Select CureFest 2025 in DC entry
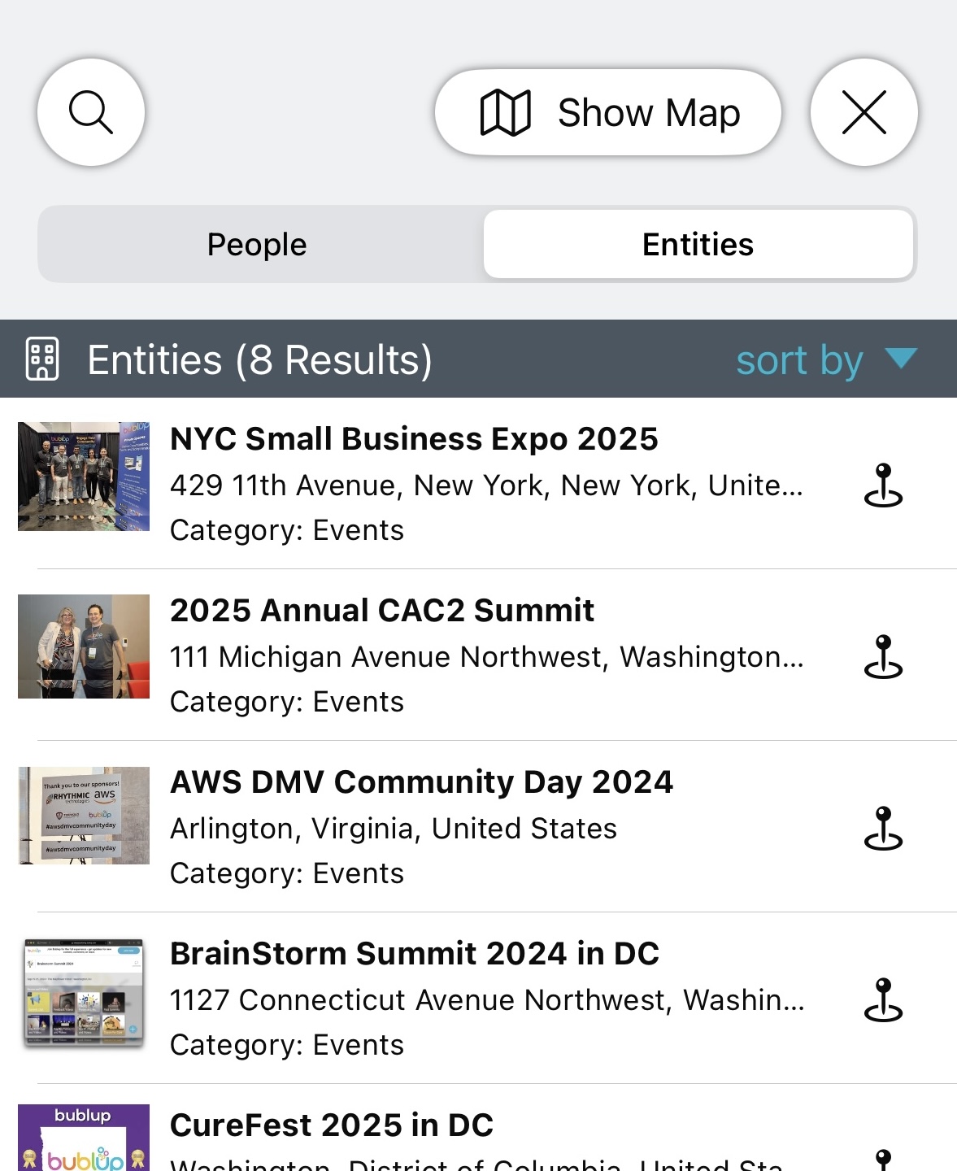 332,1125
